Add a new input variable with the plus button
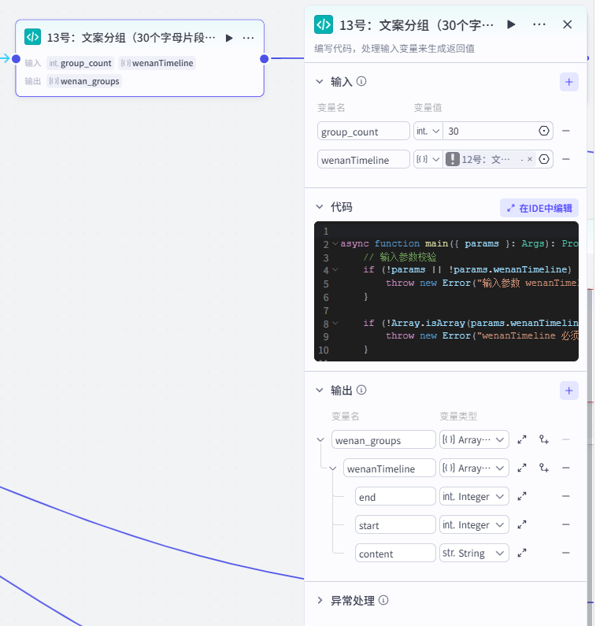 569,82
